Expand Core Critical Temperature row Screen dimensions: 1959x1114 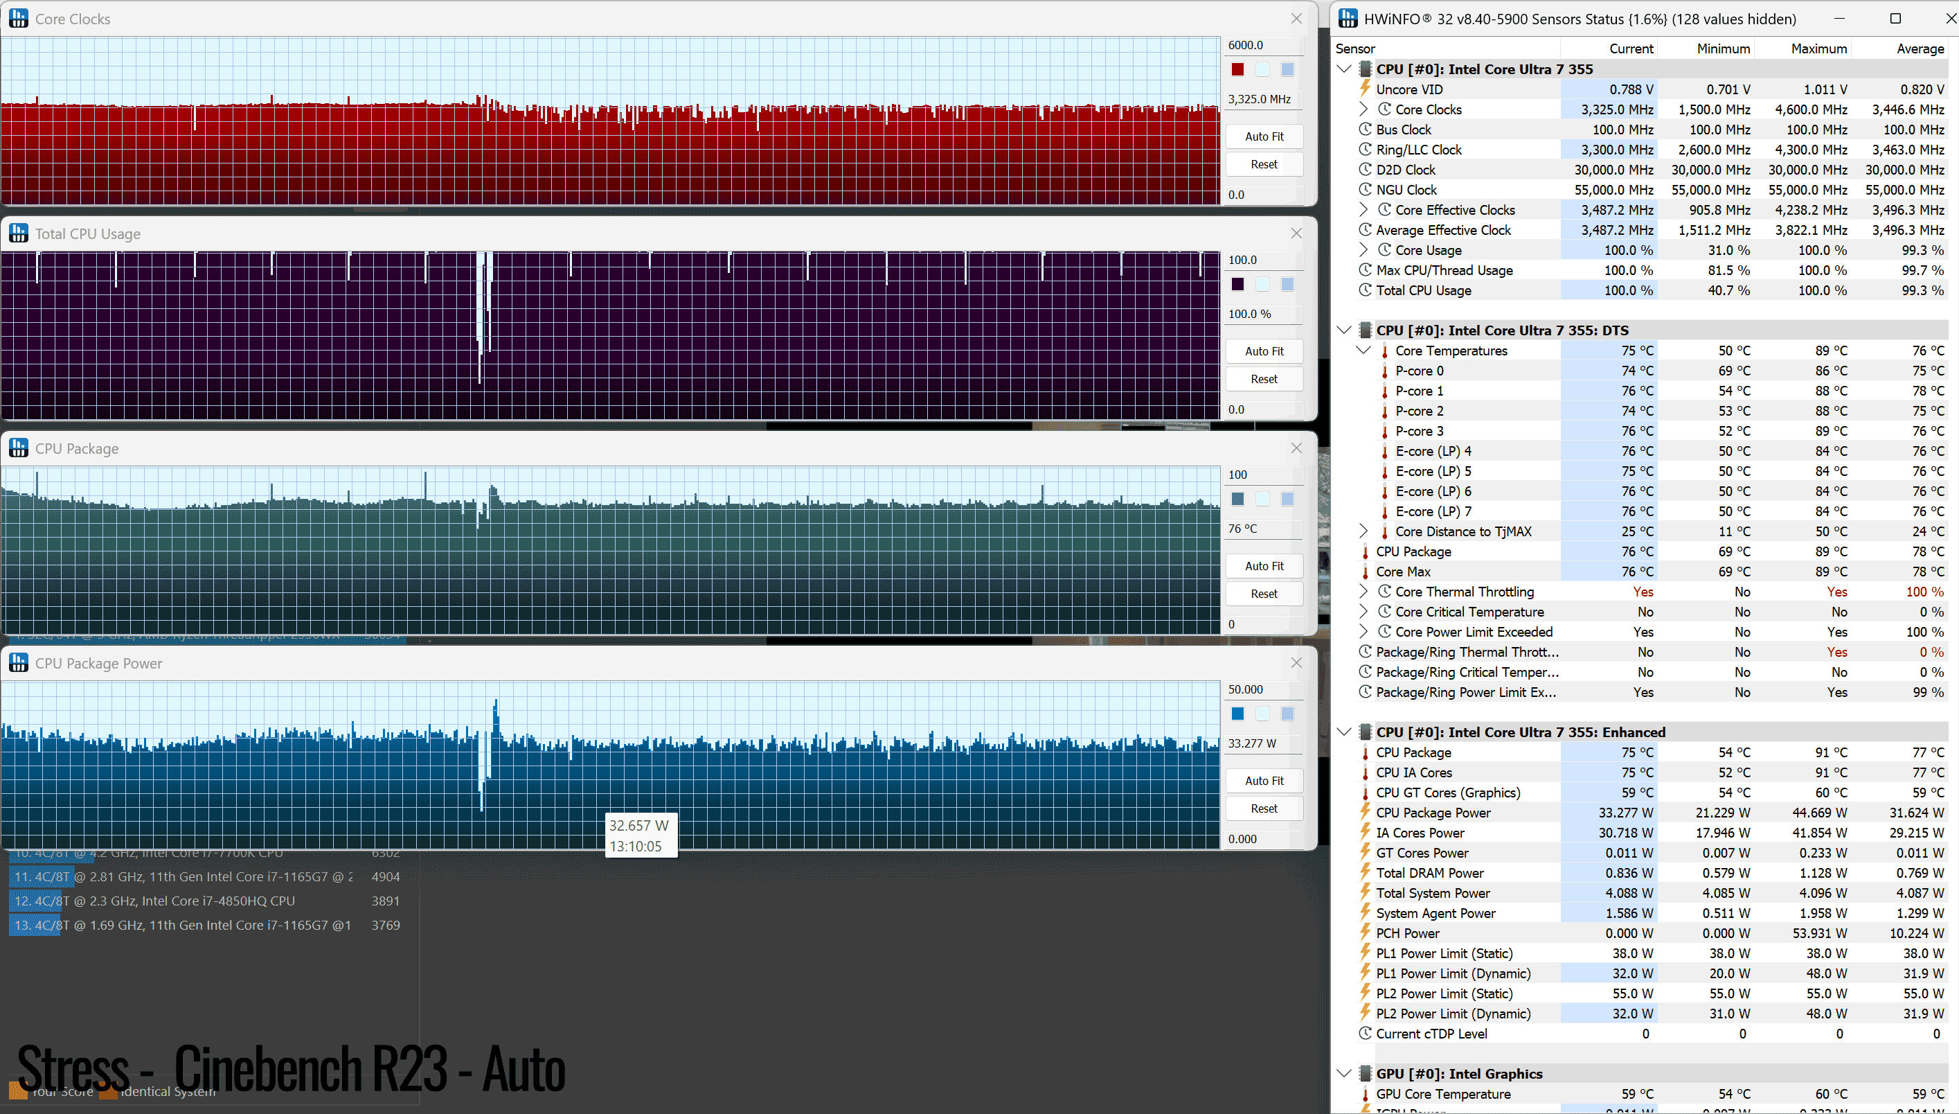1363,611
